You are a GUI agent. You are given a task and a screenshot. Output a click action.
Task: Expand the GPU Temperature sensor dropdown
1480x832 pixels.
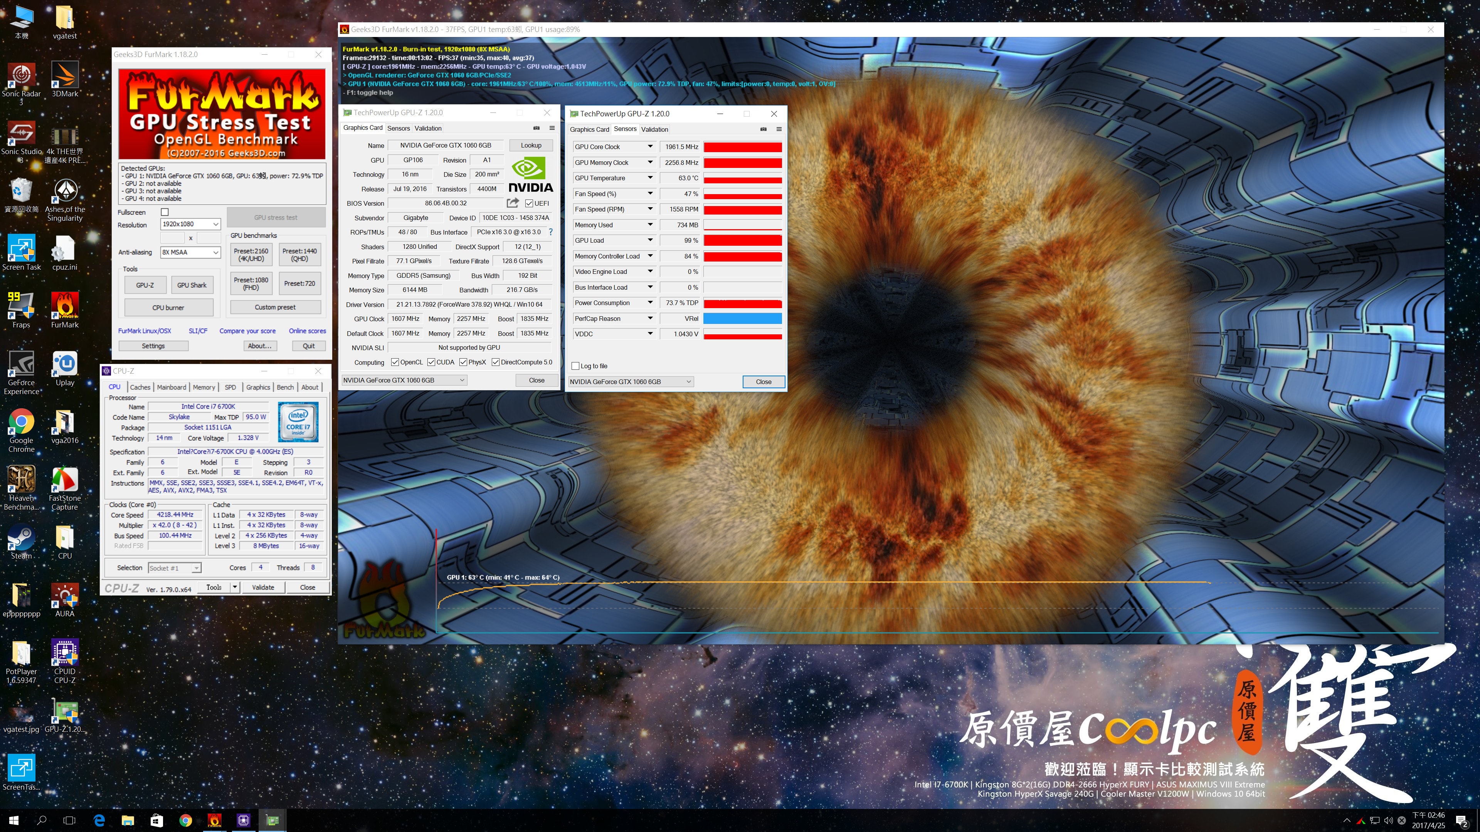[650, 178]
